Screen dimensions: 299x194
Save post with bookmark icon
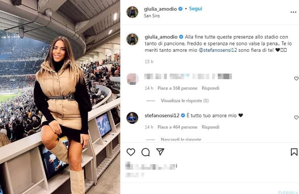click(x=294, y=152)
